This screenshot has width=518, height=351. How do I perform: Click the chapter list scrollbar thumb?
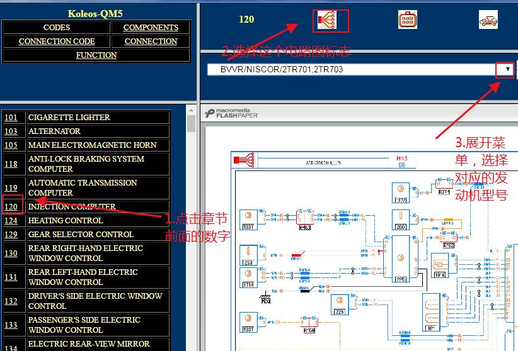192,123
